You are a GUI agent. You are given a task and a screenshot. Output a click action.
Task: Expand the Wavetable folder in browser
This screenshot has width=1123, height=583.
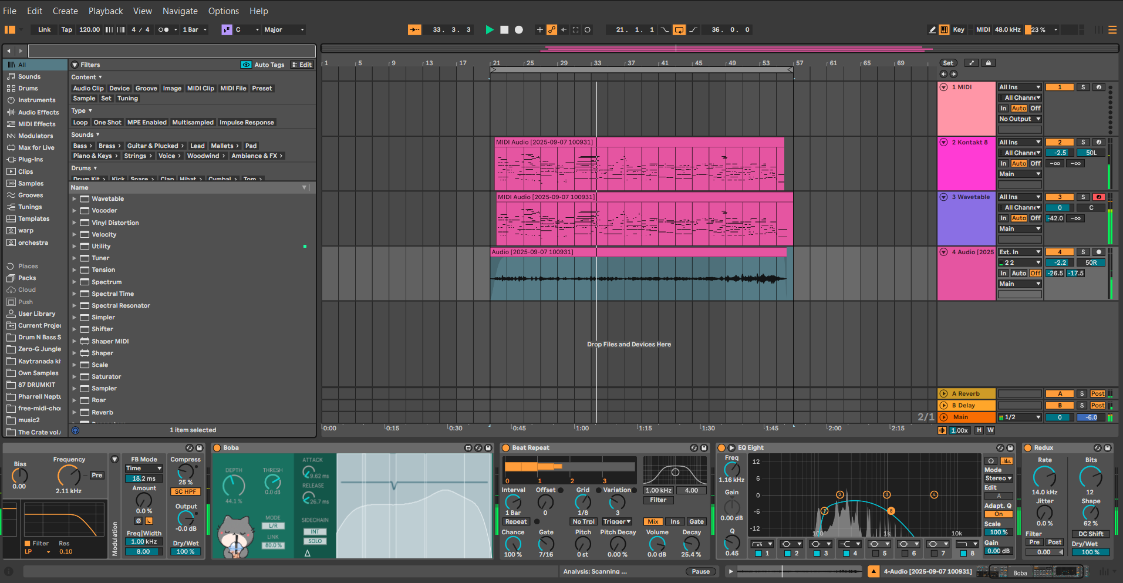(x=75, y=199)
